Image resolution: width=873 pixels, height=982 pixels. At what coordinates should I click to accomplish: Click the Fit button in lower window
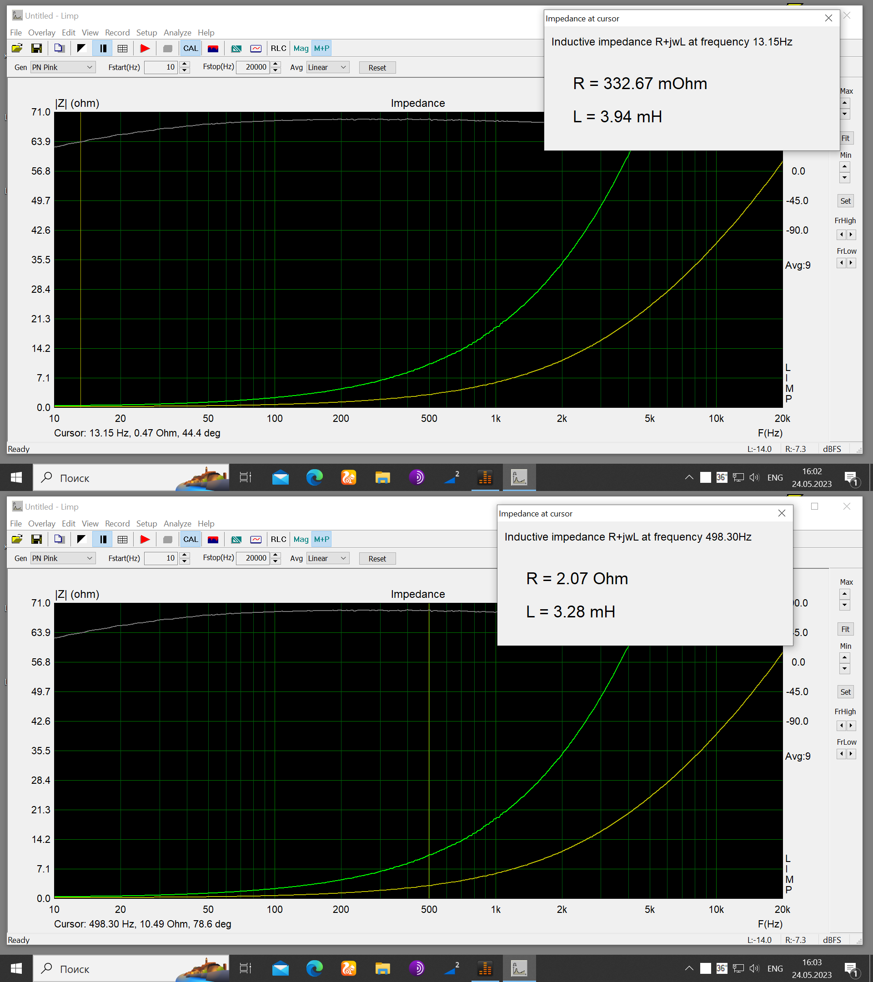[x=845, y=629]
